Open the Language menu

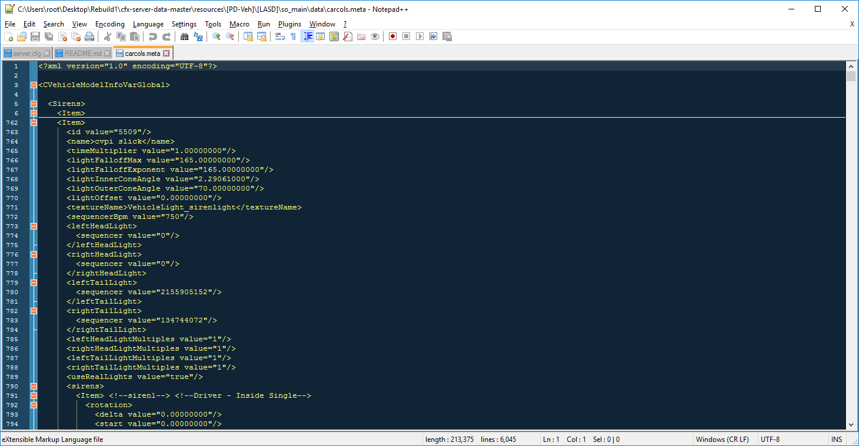(x=148, y=24)
